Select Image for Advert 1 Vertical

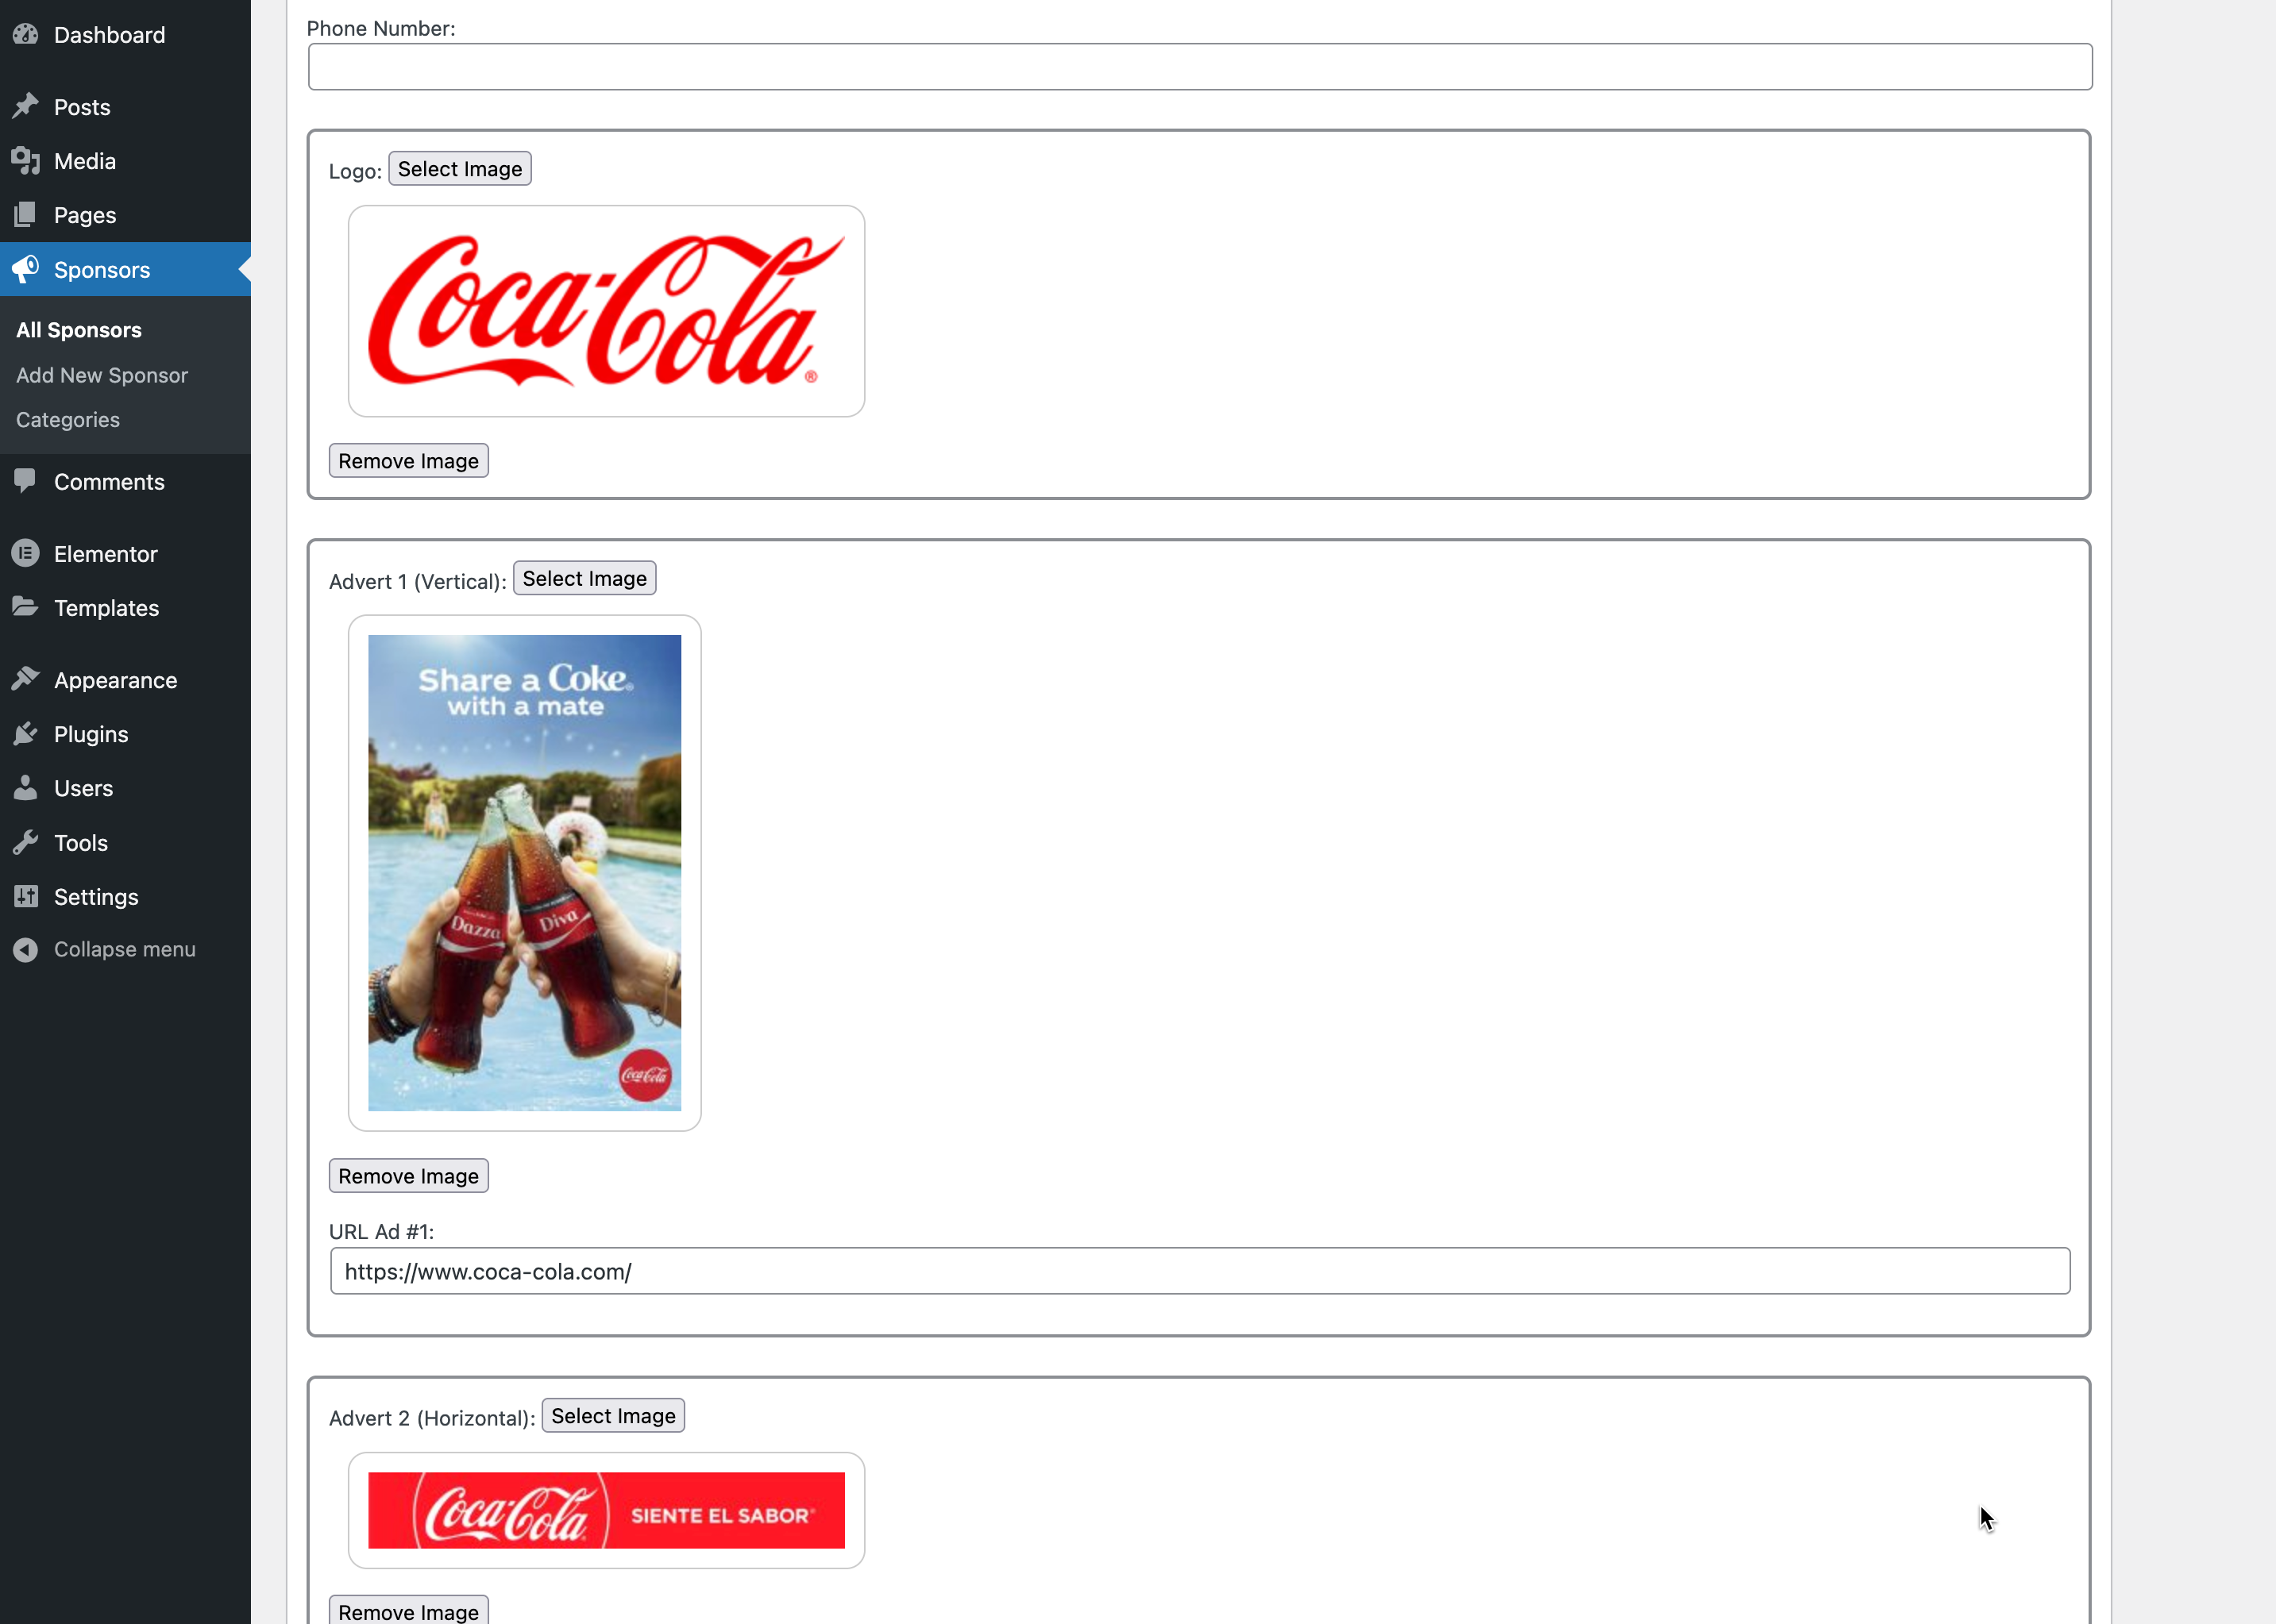tap(584, 579)
